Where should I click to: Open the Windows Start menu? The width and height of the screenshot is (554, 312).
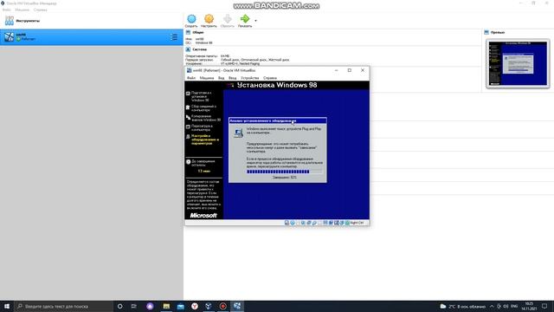7,306
